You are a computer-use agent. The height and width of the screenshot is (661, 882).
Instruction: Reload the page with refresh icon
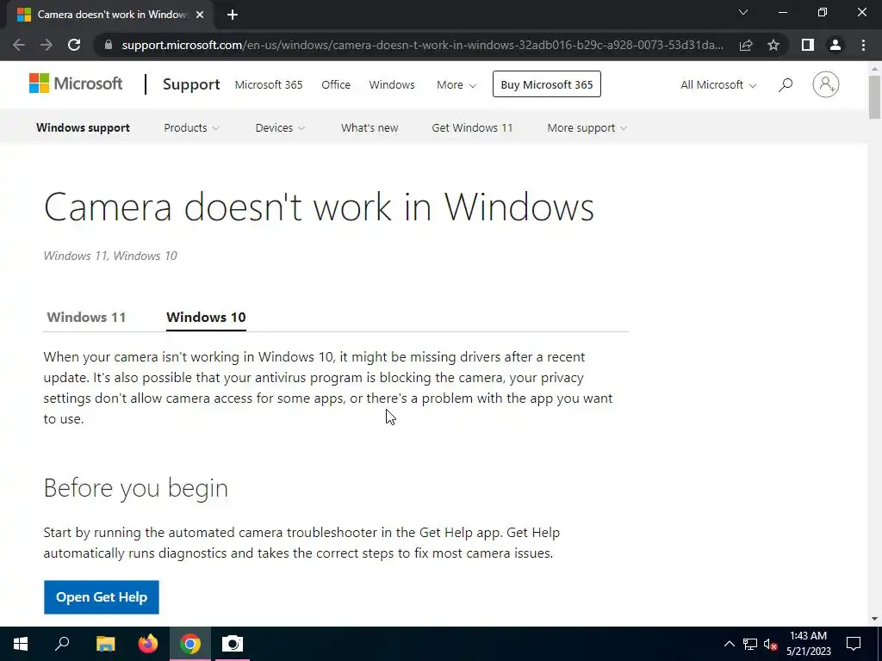(74, 45)
